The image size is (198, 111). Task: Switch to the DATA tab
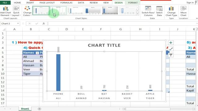pyautogui.click(x=81, y=2)
